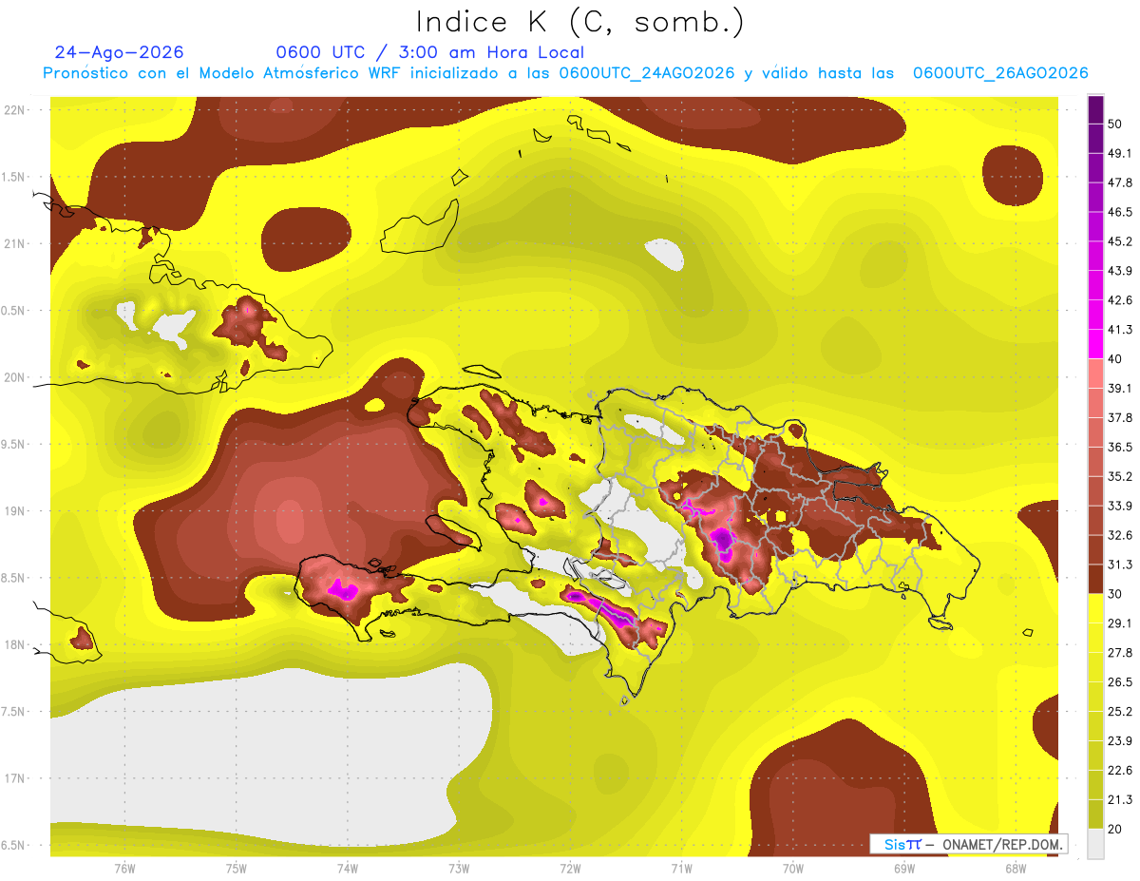
Task: Click '0600 UTC / 3:00 am Hora Local'
Action: point(429,52)
